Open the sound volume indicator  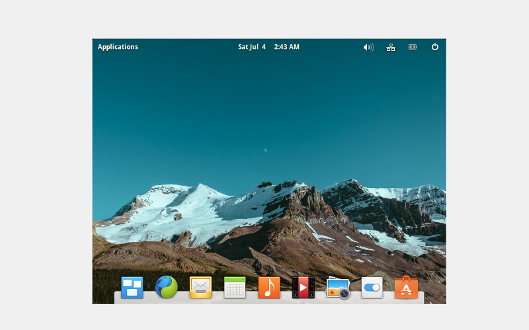(x=368, y=47)
